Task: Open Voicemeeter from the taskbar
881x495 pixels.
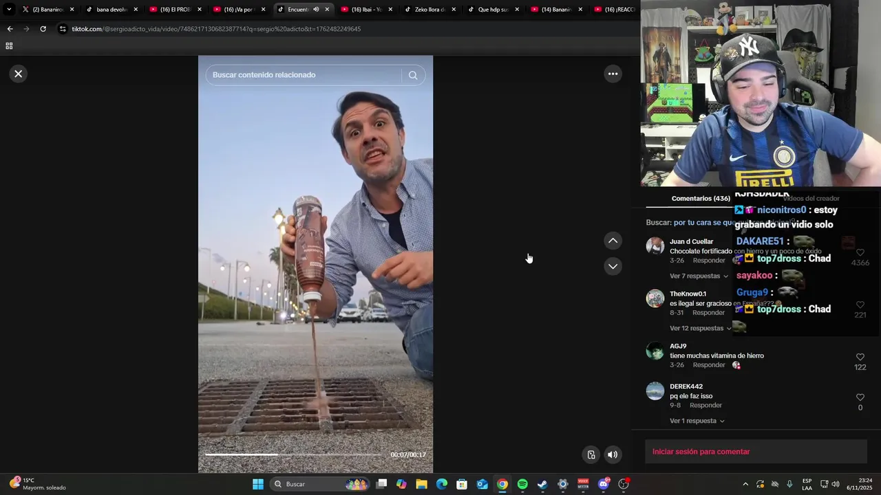Action: (583, 484)
